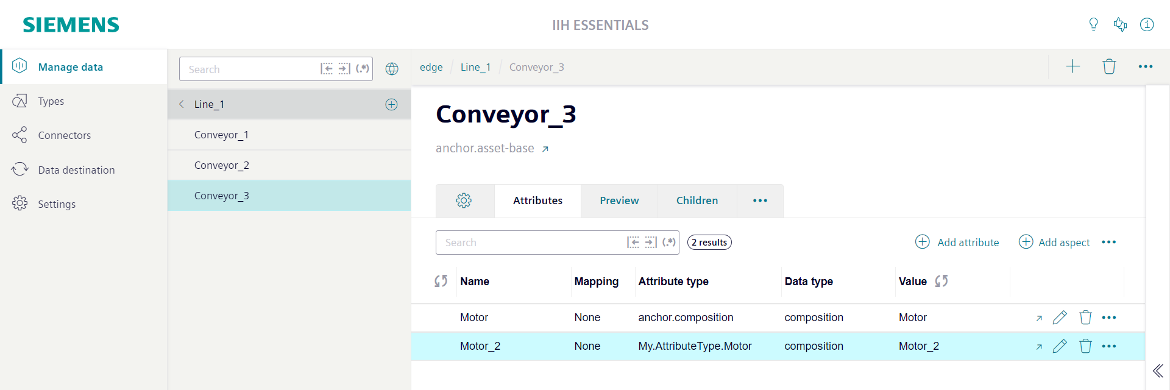Select Conveyor_3 in the asset tree
1170x390 pixels.
tap(289, 196)
